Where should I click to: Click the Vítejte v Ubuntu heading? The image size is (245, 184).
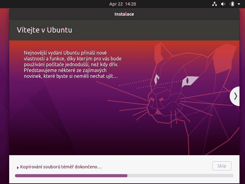(44, 30)
